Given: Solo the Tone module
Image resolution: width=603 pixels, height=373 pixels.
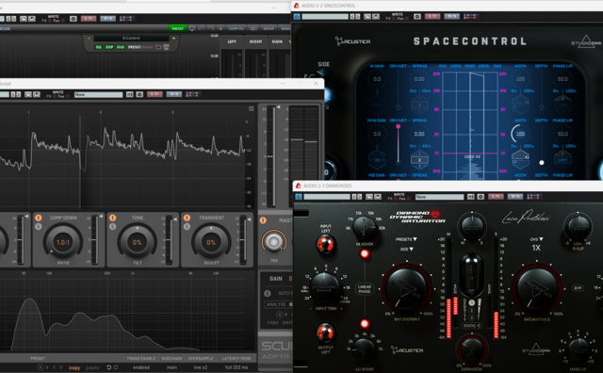Looking at the screenshot, I should click(x=113, y=226).
